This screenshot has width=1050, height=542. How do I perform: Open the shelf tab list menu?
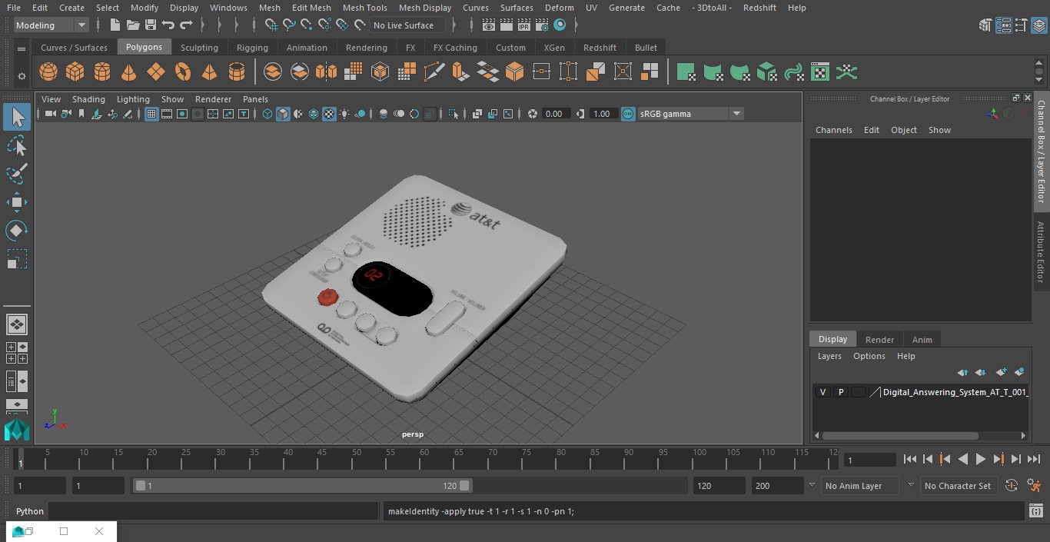point(22,48)
